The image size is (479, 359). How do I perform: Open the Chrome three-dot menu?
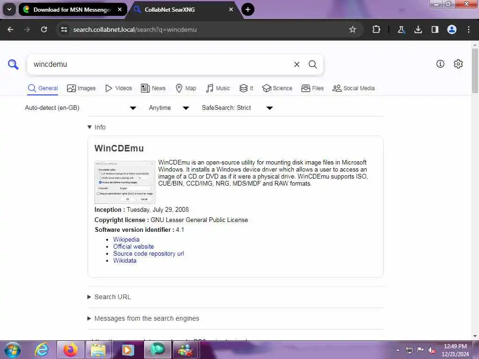[x=469, y=29]
